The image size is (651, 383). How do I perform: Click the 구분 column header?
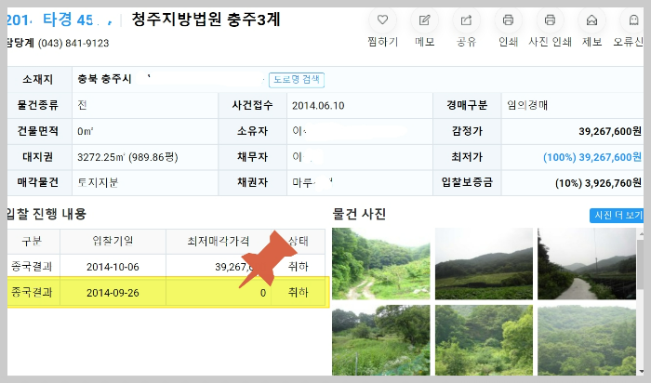32,241
